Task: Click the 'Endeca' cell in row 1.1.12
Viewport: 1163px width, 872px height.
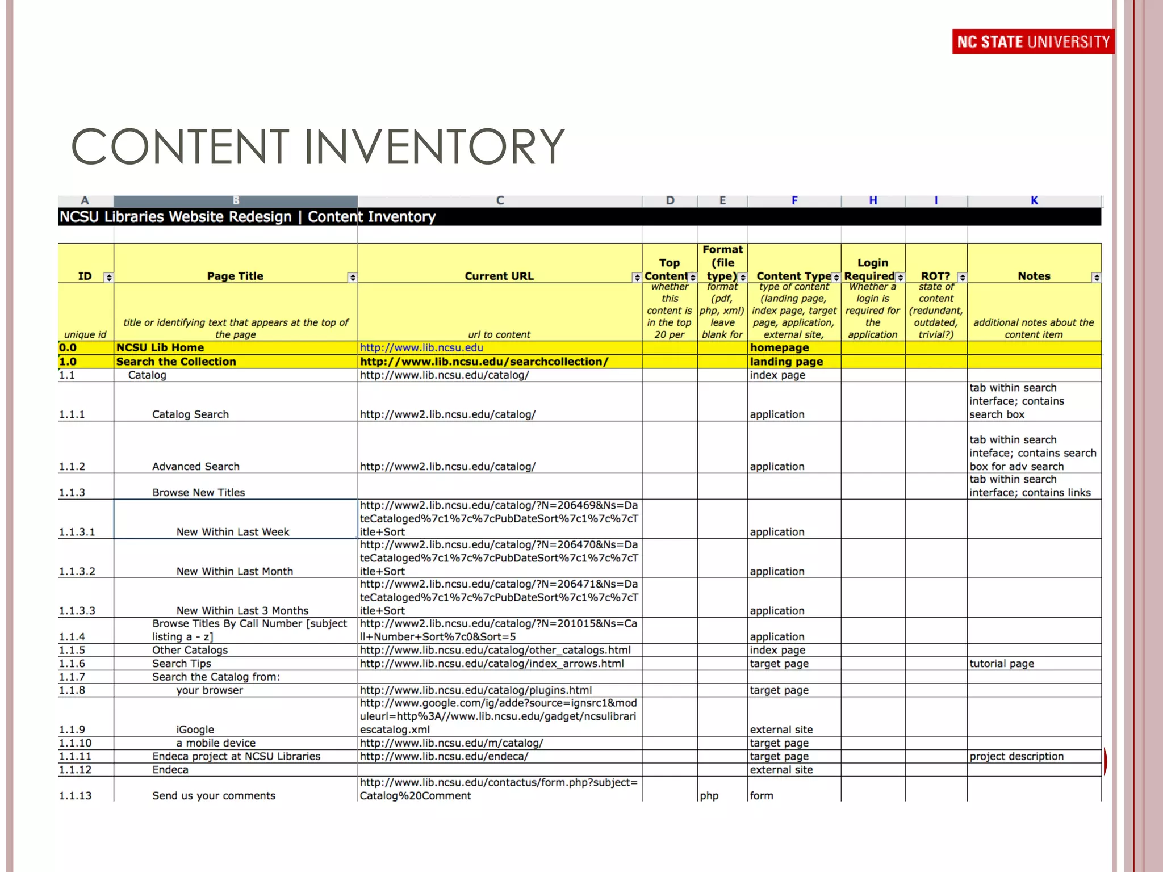Action: 236,770
